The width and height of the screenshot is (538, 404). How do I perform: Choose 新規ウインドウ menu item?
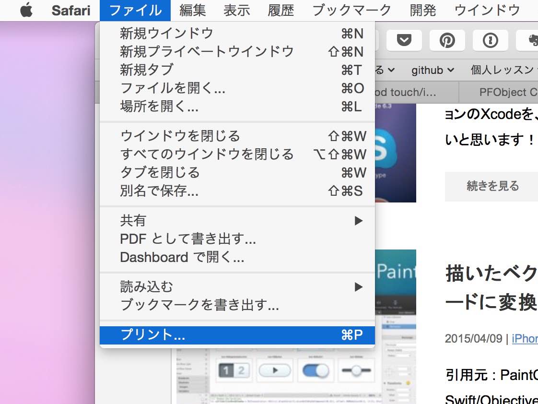click(x=237, y=33)
